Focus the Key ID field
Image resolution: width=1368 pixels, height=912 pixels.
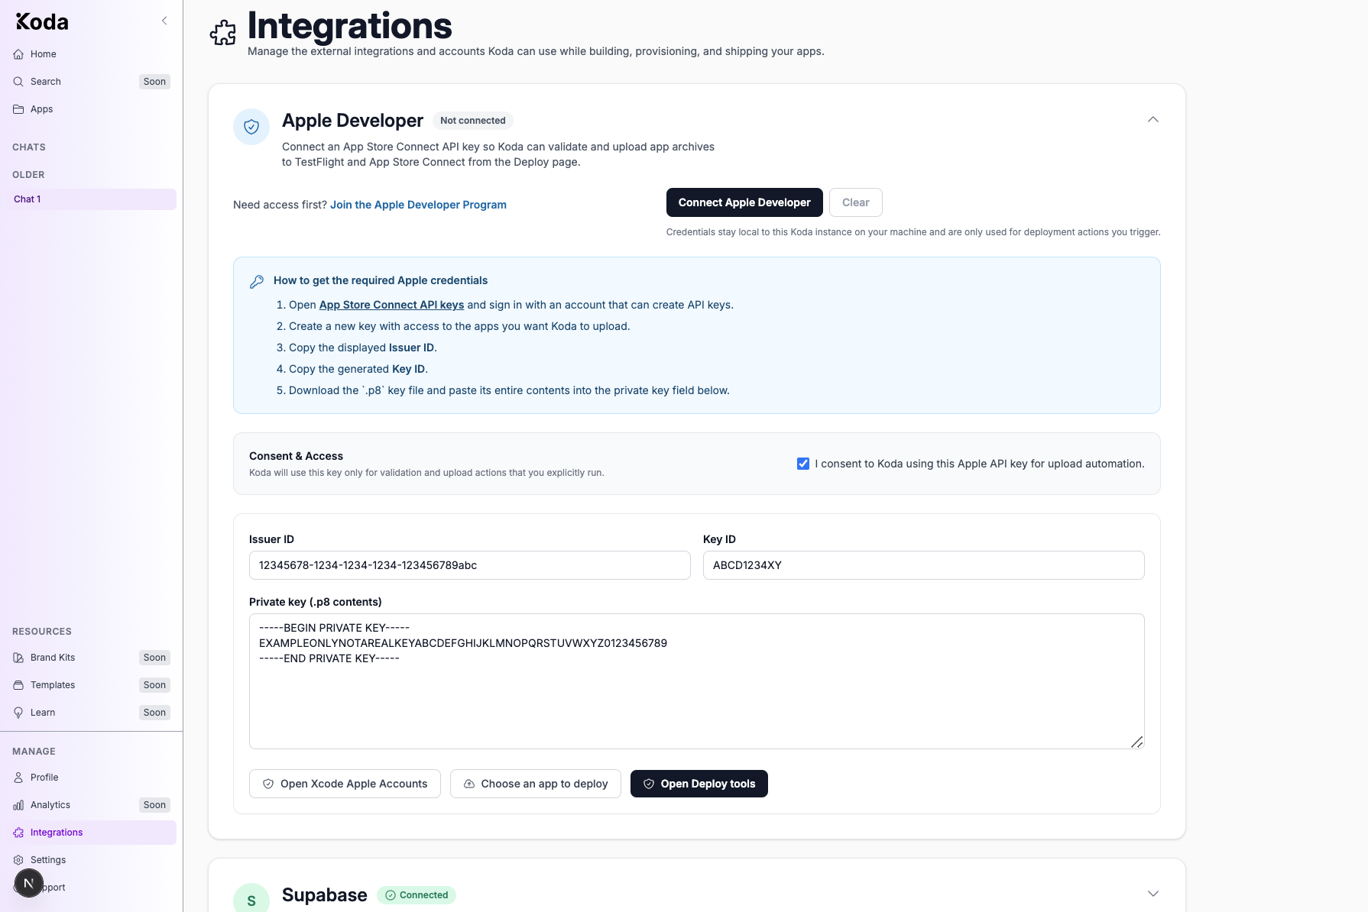click(x=924, y=565)
